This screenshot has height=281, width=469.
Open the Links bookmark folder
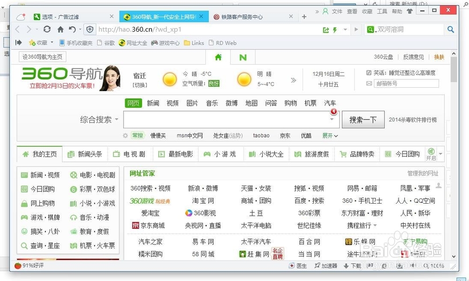[194, 43]
